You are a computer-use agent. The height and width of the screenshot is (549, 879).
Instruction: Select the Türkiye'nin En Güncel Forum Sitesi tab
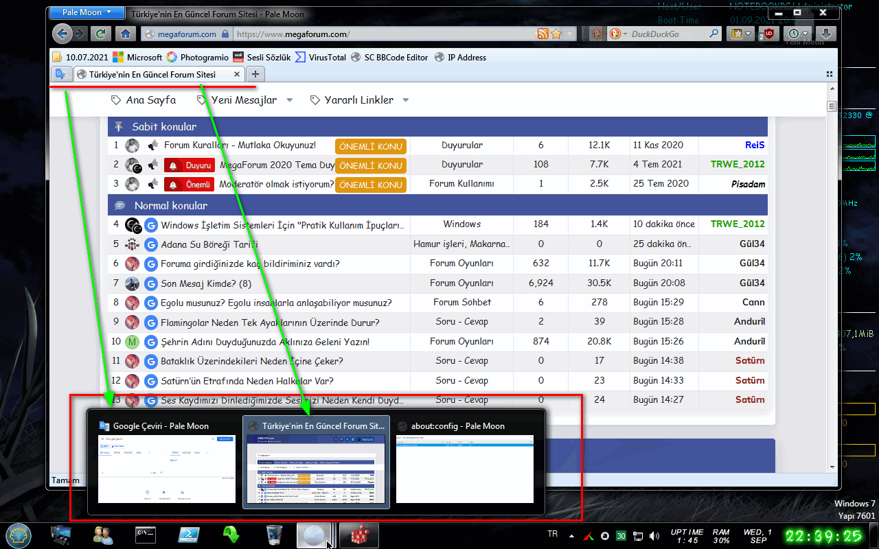tap(158, 74)
